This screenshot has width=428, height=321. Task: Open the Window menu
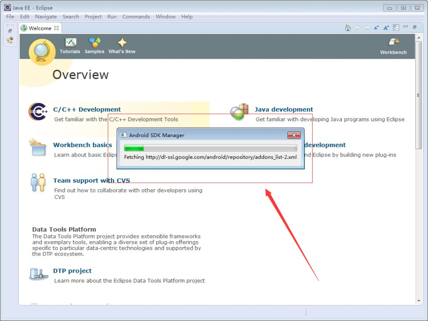click(166, 17)
